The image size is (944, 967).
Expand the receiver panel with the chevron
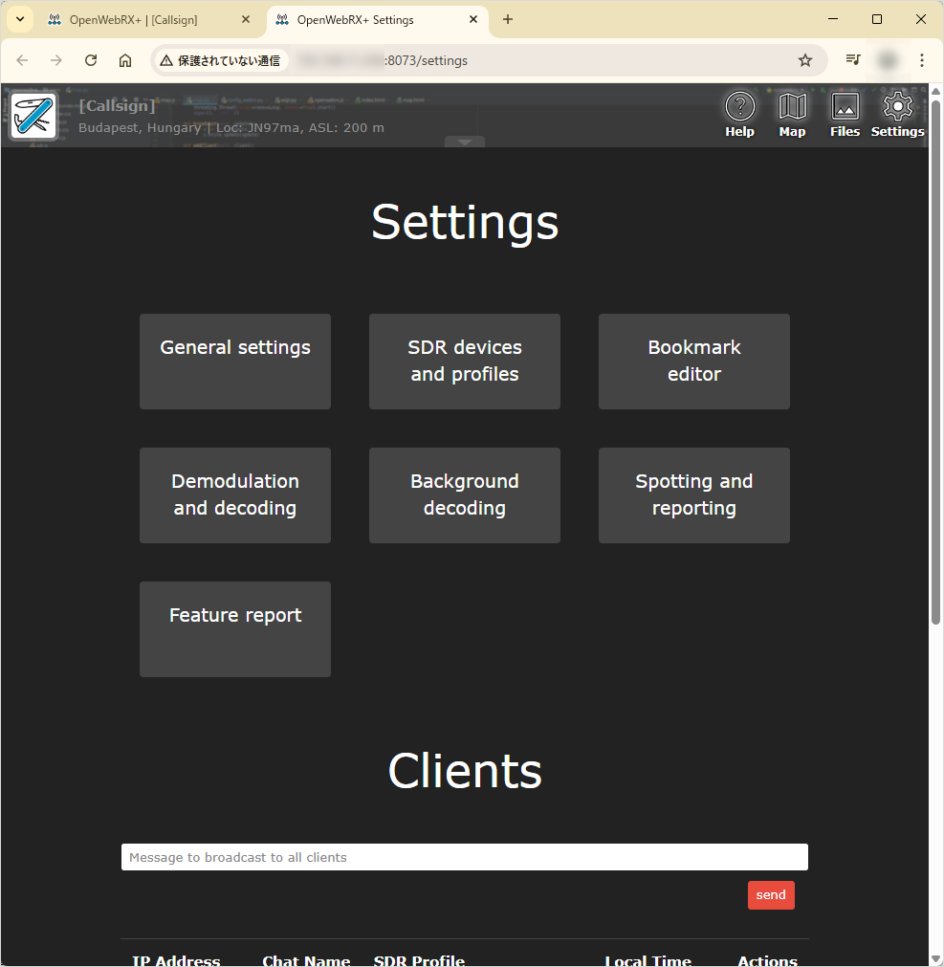pyautogui.click(x=465, y=141)
